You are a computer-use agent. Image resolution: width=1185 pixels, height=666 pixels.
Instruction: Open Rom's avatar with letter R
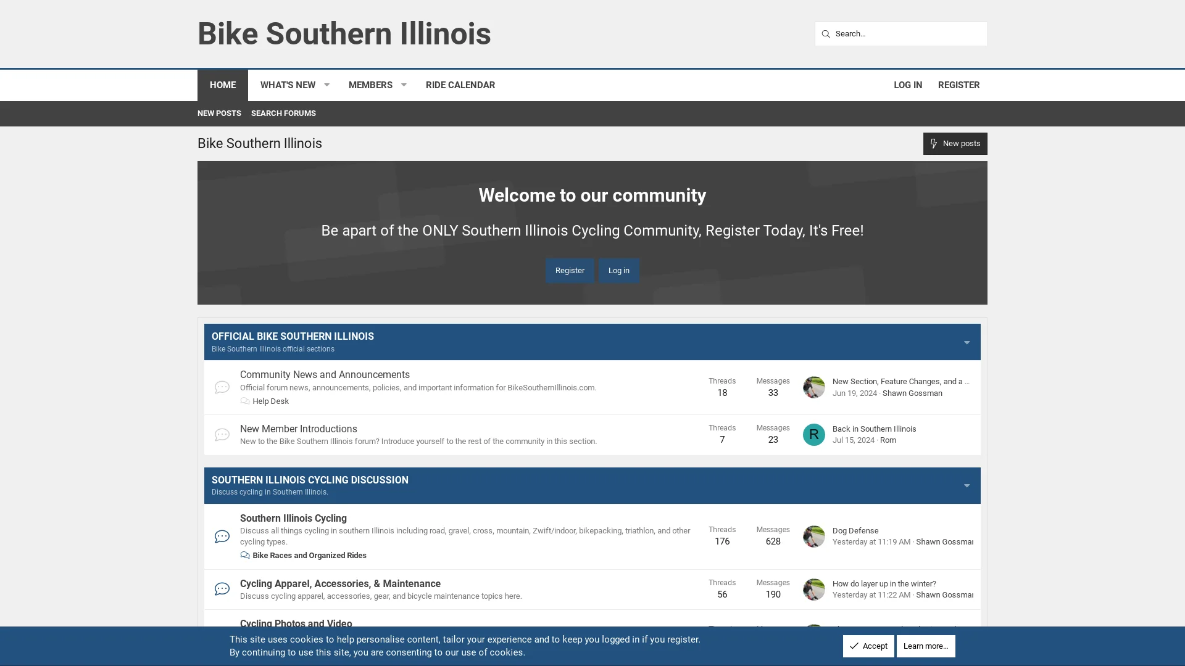[813, 435]
